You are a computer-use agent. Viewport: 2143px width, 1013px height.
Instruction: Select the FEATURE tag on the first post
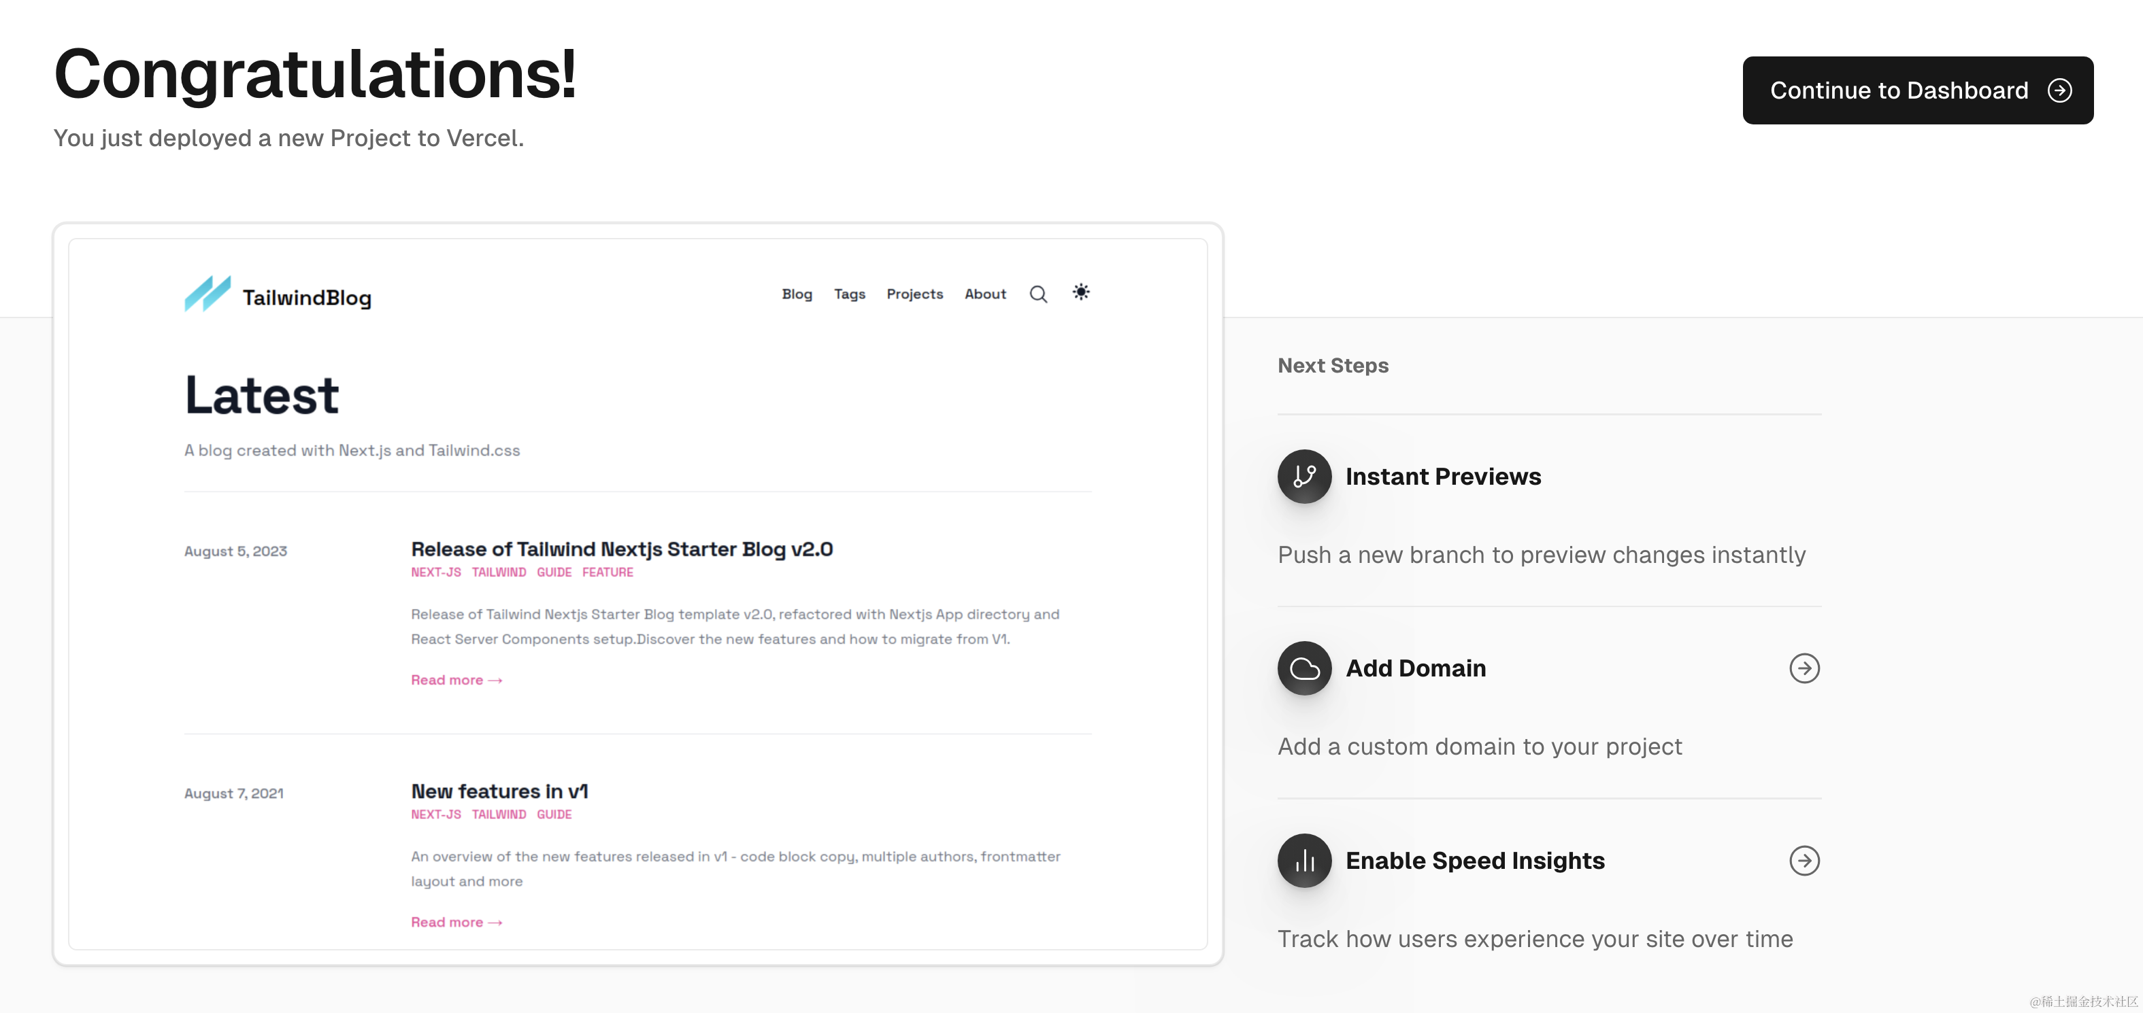tap(608, 573)
